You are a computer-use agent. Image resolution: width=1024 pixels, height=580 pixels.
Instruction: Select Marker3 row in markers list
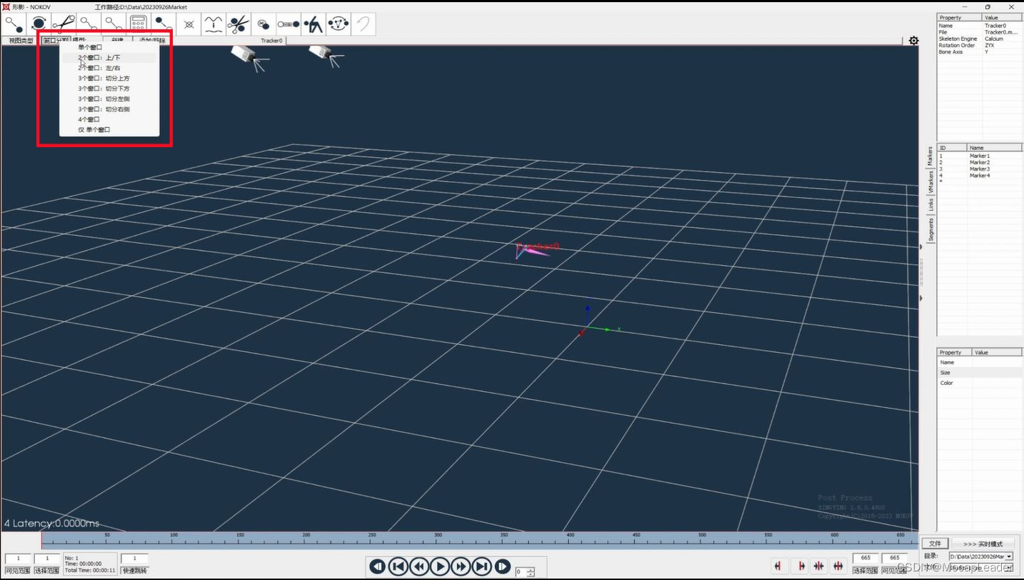(x=980, y=169)
